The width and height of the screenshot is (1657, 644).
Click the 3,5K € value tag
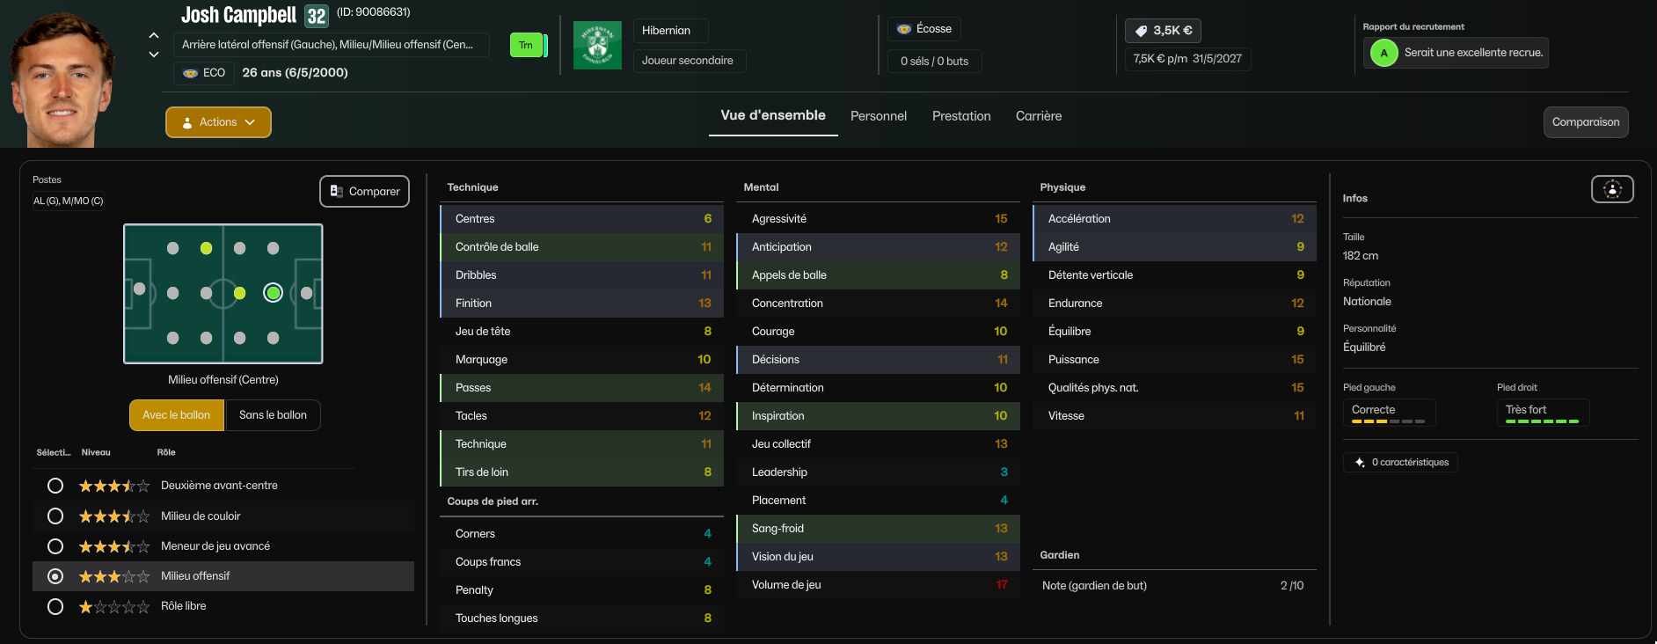1163,31
